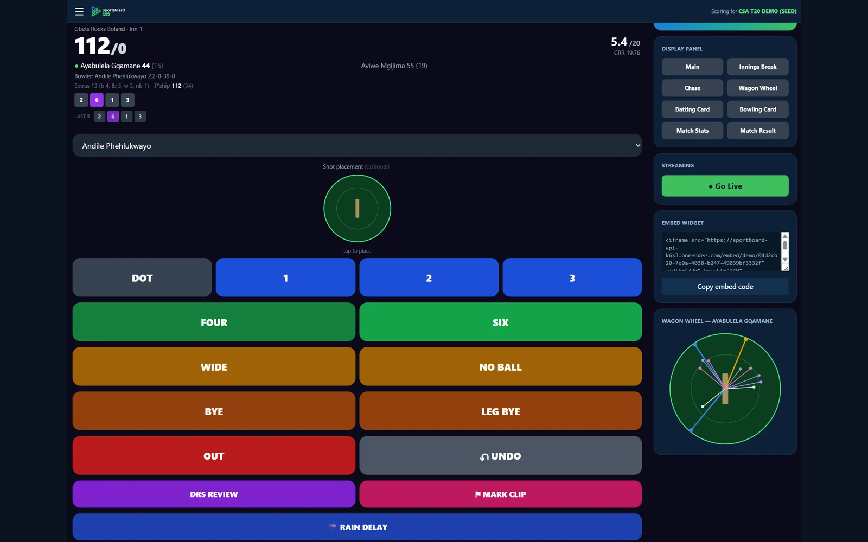The width and height of the screenshot is (868, 542).
Task: Click the embed code scrollbar up arrow
Action: click(x=784, y=236)
